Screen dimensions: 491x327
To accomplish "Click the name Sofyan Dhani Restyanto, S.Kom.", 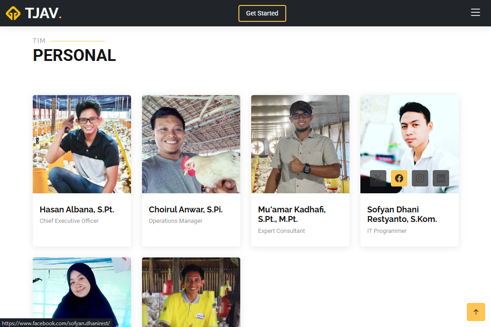I will [x=402, y=214].
